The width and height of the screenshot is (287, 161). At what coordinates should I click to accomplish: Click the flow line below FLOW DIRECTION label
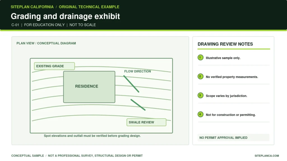(x=131, y=84)
